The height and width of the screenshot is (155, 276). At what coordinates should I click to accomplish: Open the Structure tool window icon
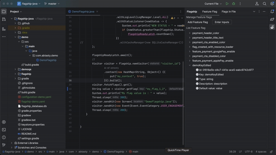coord(4,29)
